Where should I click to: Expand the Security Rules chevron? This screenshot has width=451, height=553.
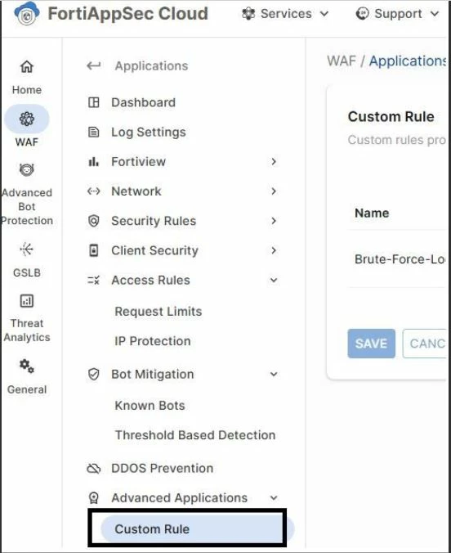[274, 221]
